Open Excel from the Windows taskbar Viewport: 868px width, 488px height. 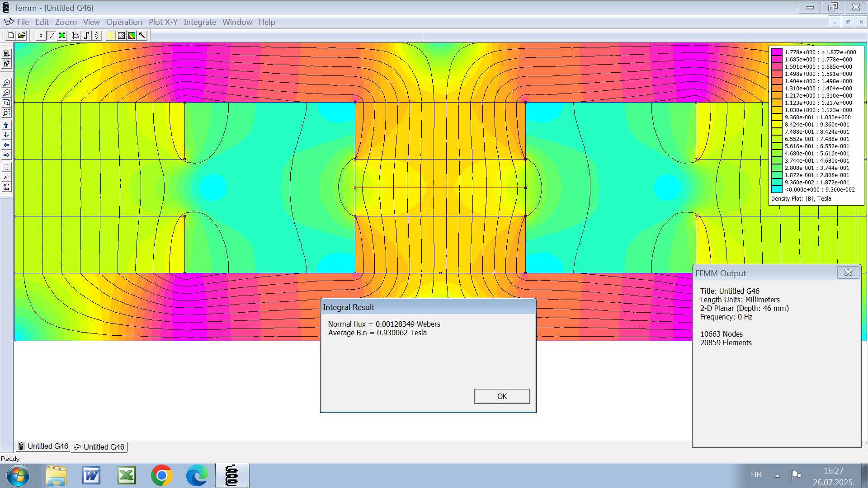127,475
